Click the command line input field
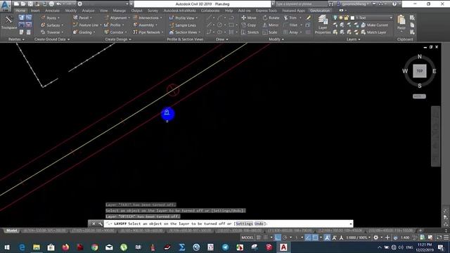The height and width of the screenshot is (253, 450). (228, 223)
